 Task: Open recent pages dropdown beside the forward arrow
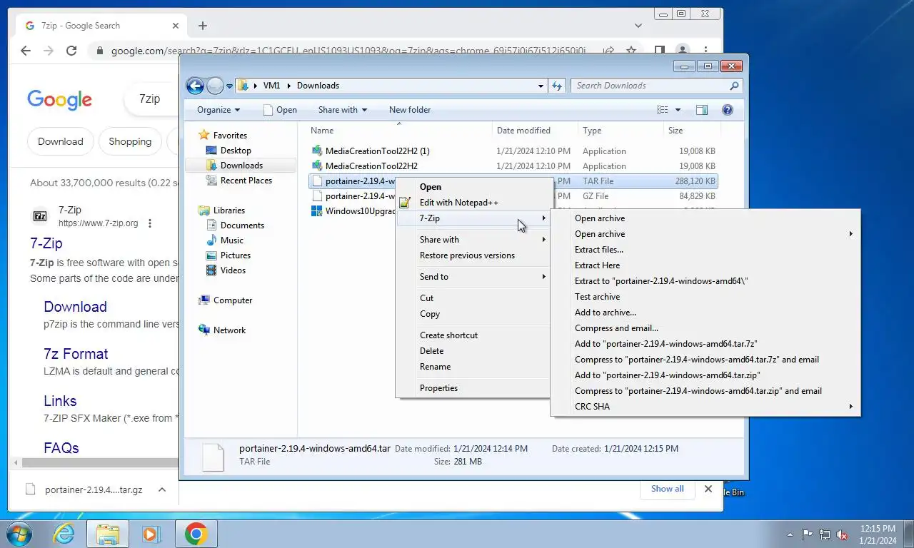[x=230, y=86]
